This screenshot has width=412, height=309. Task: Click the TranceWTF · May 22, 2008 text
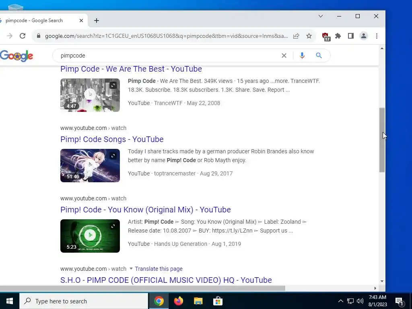(x=187, y=103)
